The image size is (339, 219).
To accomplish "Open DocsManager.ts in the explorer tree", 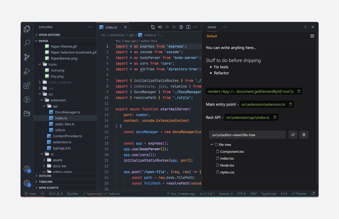I will coord(68,112).
